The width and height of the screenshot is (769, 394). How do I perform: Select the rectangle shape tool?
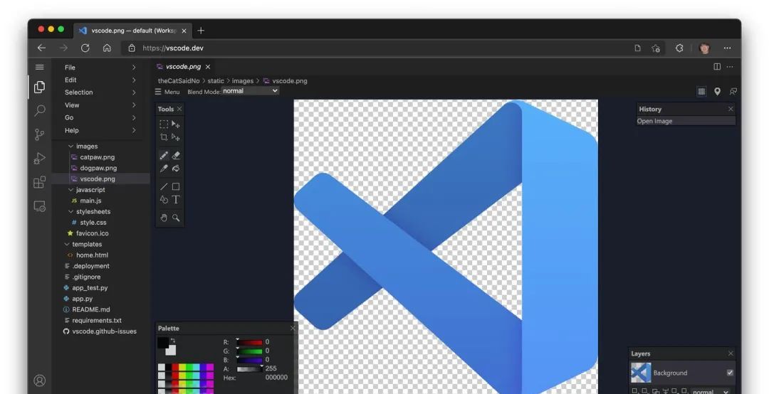coord(176,187)
